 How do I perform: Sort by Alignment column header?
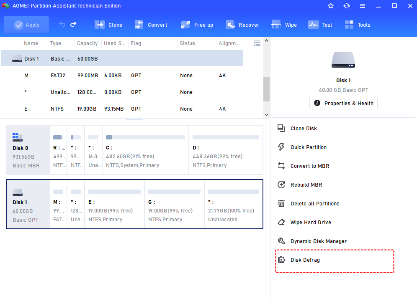229,43
